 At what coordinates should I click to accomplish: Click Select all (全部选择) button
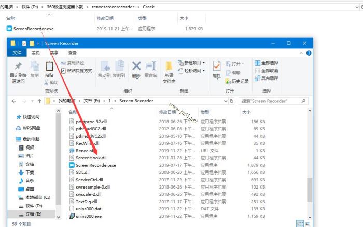coord(267,63)
